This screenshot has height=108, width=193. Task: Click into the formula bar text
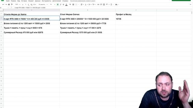(30, 7)
